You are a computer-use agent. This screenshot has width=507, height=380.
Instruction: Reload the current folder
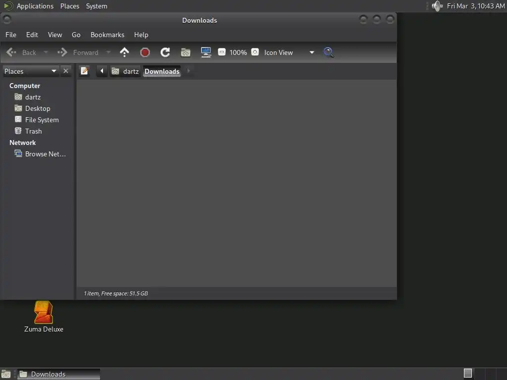point(165,52)
